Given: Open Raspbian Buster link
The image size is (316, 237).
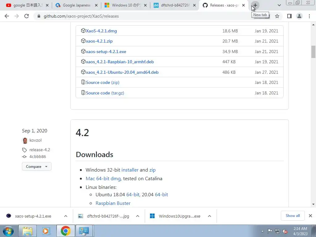Looking at the screenshot, I should (113, 203).
